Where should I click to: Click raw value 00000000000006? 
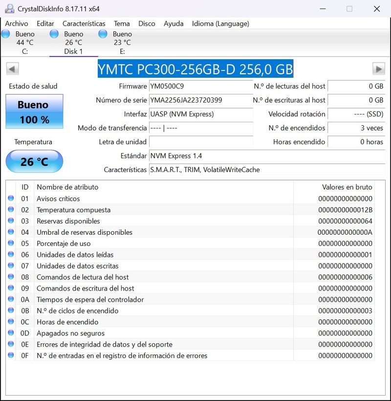[x=345, y=277]
